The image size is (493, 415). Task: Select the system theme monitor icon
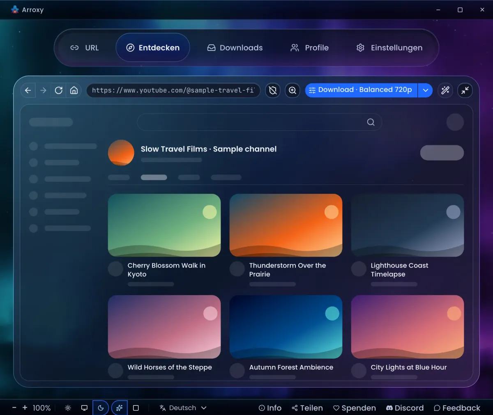pyautogui.click(x=84, y=408)
